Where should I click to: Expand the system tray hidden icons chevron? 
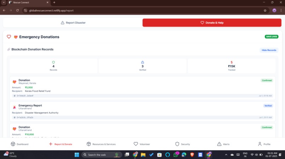pos(226,155)
